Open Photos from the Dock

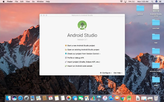coord(69,98)
